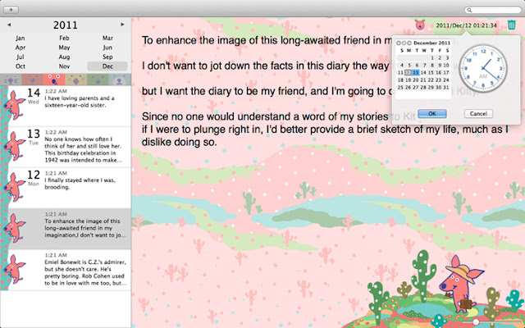Screen dimensions: 525x328
Task: Select the gray mood face filter
Action: pos(11,80)
